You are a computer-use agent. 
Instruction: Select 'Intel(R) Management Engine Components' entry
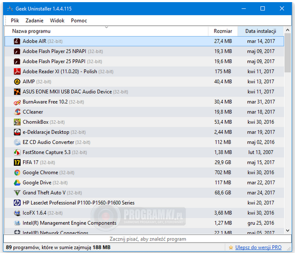[69, 223]
